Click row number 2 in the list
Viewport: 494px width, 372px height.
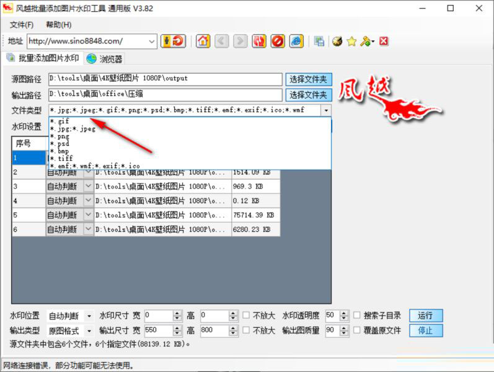[29, 172]
